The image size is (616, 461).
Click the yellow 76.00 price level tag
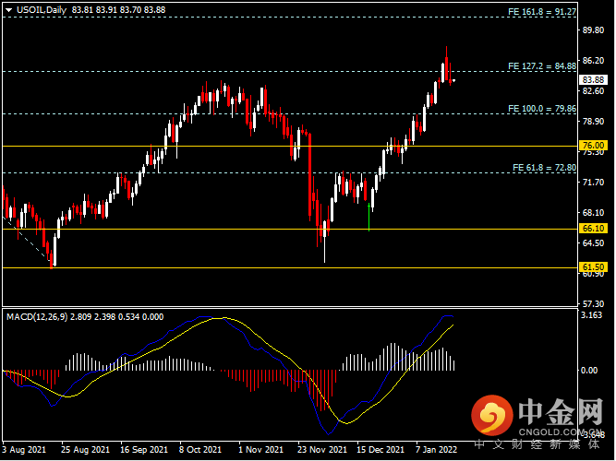coord(593,145)
